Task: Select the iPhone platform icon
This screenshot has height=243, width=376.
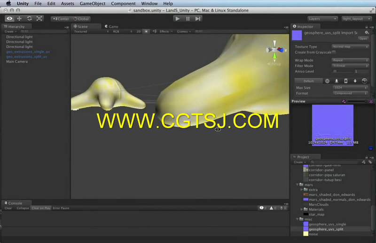Action: pos(346,81)
